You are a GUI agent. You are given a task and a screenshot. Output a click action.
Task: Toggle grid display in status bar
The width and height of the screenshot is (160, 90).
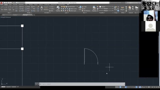(120, 87)
